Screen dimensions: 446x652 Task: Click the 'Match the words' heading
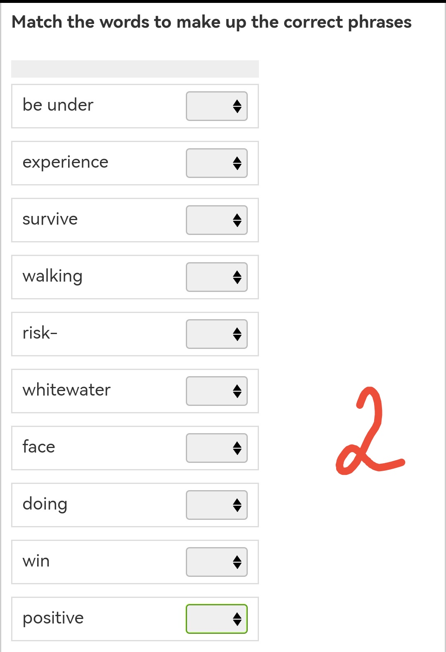211,22
